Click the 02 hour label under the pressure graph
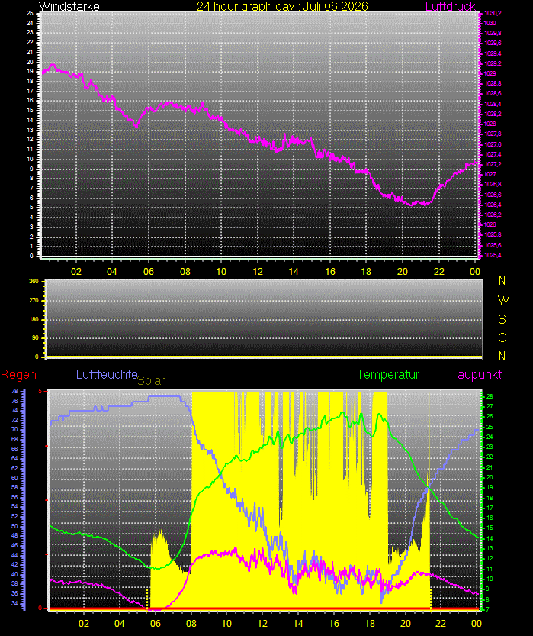 76,271
